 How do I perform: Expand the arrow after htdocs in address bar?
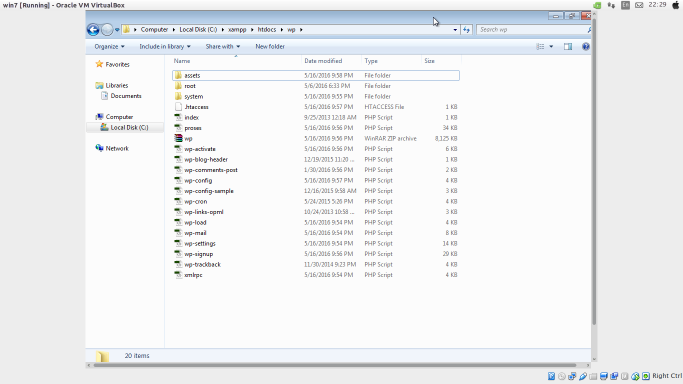click(x=281, y=29)
